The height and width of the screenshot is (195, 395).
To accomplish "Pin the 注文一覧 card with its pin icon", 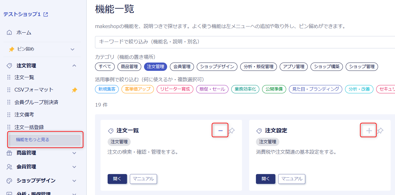I will (232, 131).
